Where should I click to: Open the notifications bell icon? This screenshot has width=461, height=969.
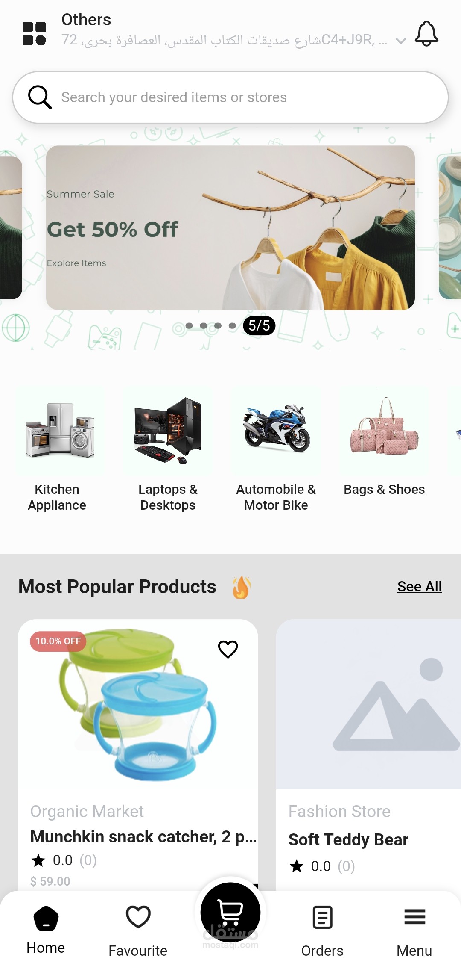426,33
